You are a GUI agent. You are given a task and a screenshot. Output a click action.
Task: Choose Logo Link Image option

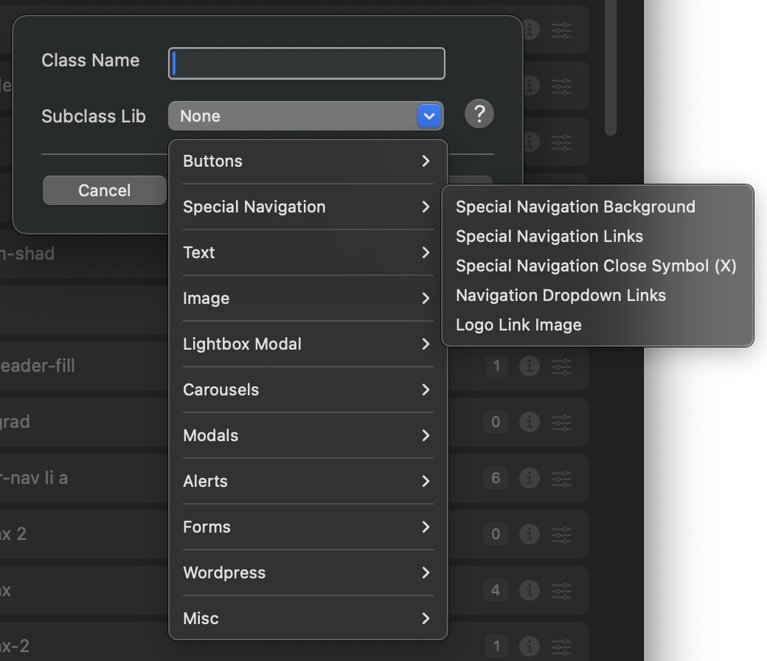pyautogui.click(x=518, y=325)
